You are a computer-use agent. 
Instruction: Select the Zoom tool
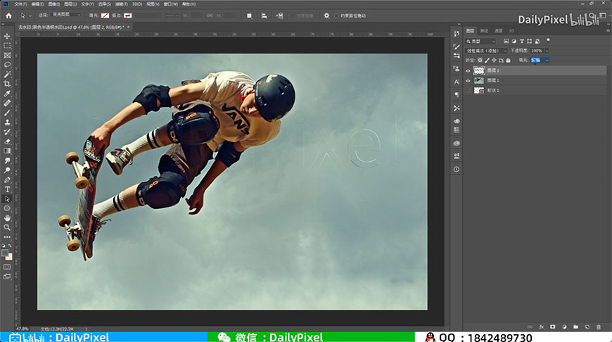click(7, 227)
